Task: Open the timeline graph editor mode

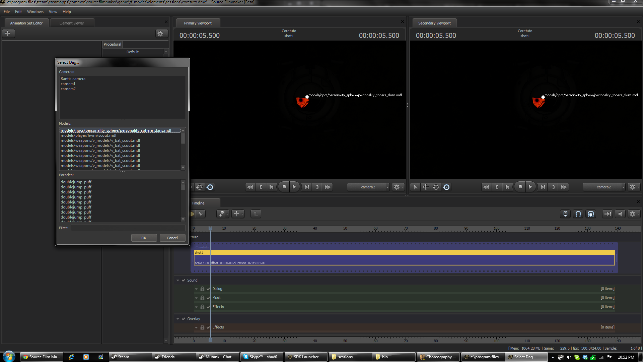Action: tap(201, 214)
